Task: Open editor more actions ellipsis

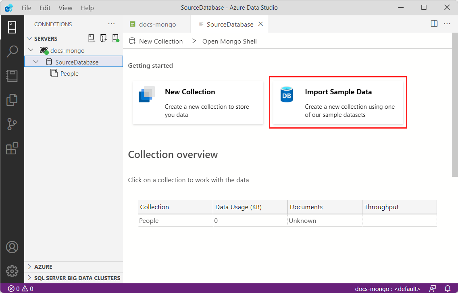Action: (x=447, y=24)
